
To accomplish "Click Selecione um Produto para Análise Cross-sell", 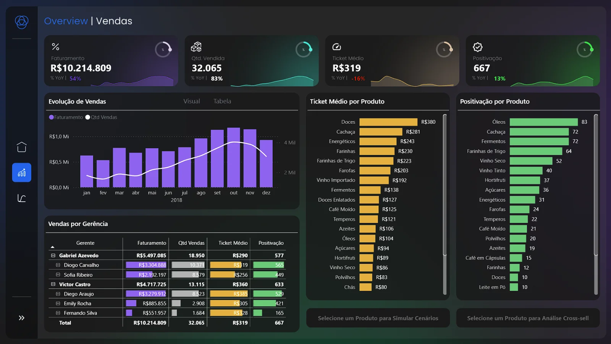I will tap(528, 318).
